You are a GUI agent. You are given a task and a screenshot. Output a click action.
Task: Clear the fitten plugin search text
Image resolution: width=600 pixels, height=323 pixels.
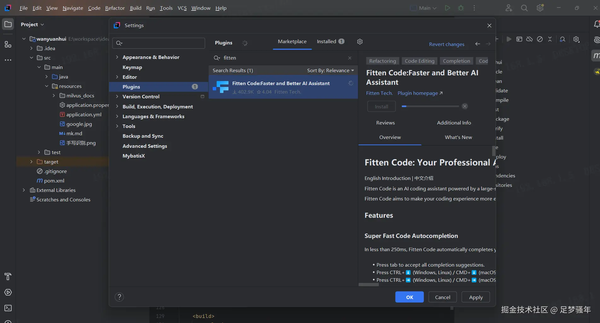click(350, 58)
